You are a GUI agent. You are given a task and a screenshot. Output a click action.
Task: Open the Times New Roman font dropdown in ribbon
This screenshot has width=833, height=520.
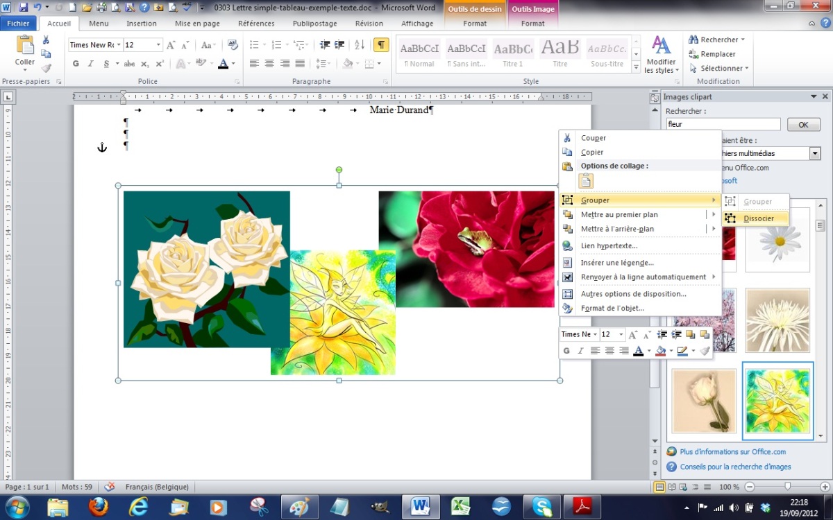(x=119, y=45)
